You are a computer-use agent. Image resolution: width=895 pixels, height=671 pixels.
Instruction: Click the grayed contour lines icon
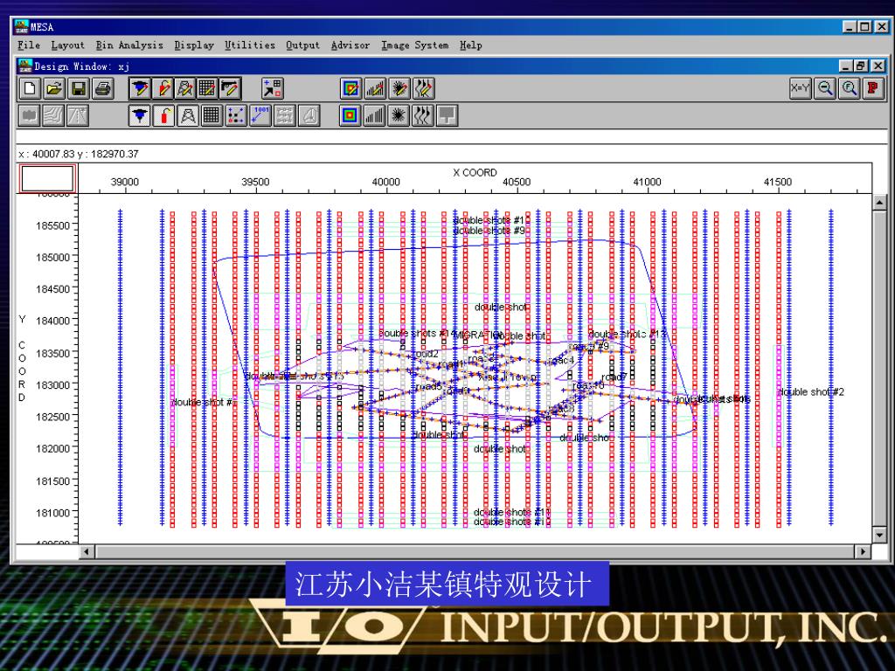tap(53, 116)
